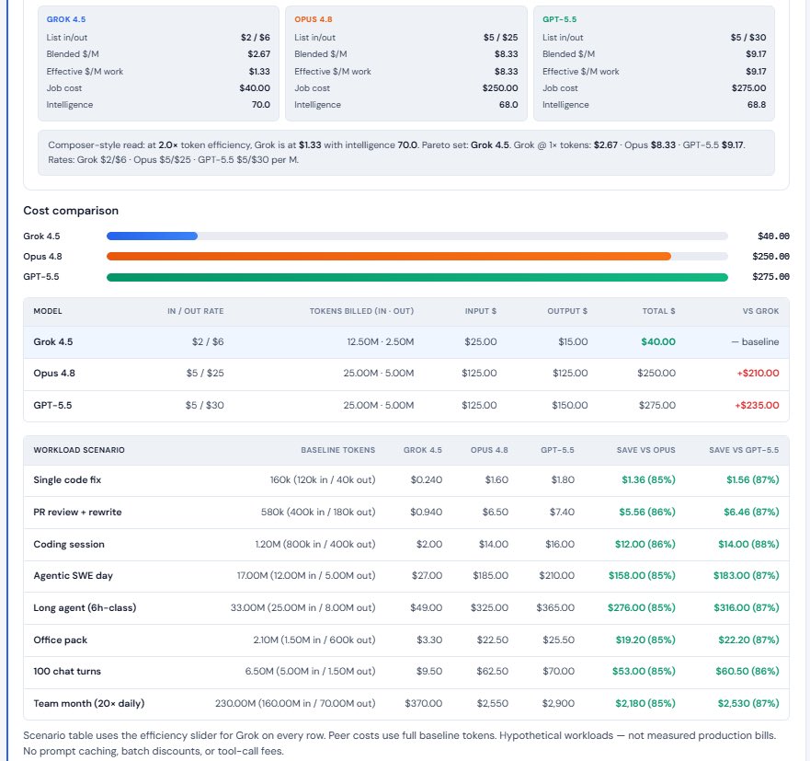Select the 100 chat turns scenario
This screenshot has width=810, height=761.
(x=67, y=671)
